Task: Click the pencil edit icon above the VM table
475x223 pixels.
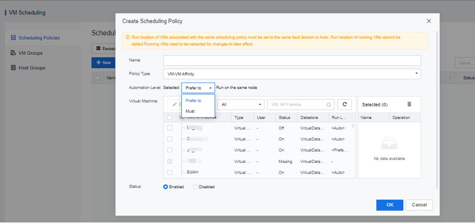Action: [x=174, y=104]
